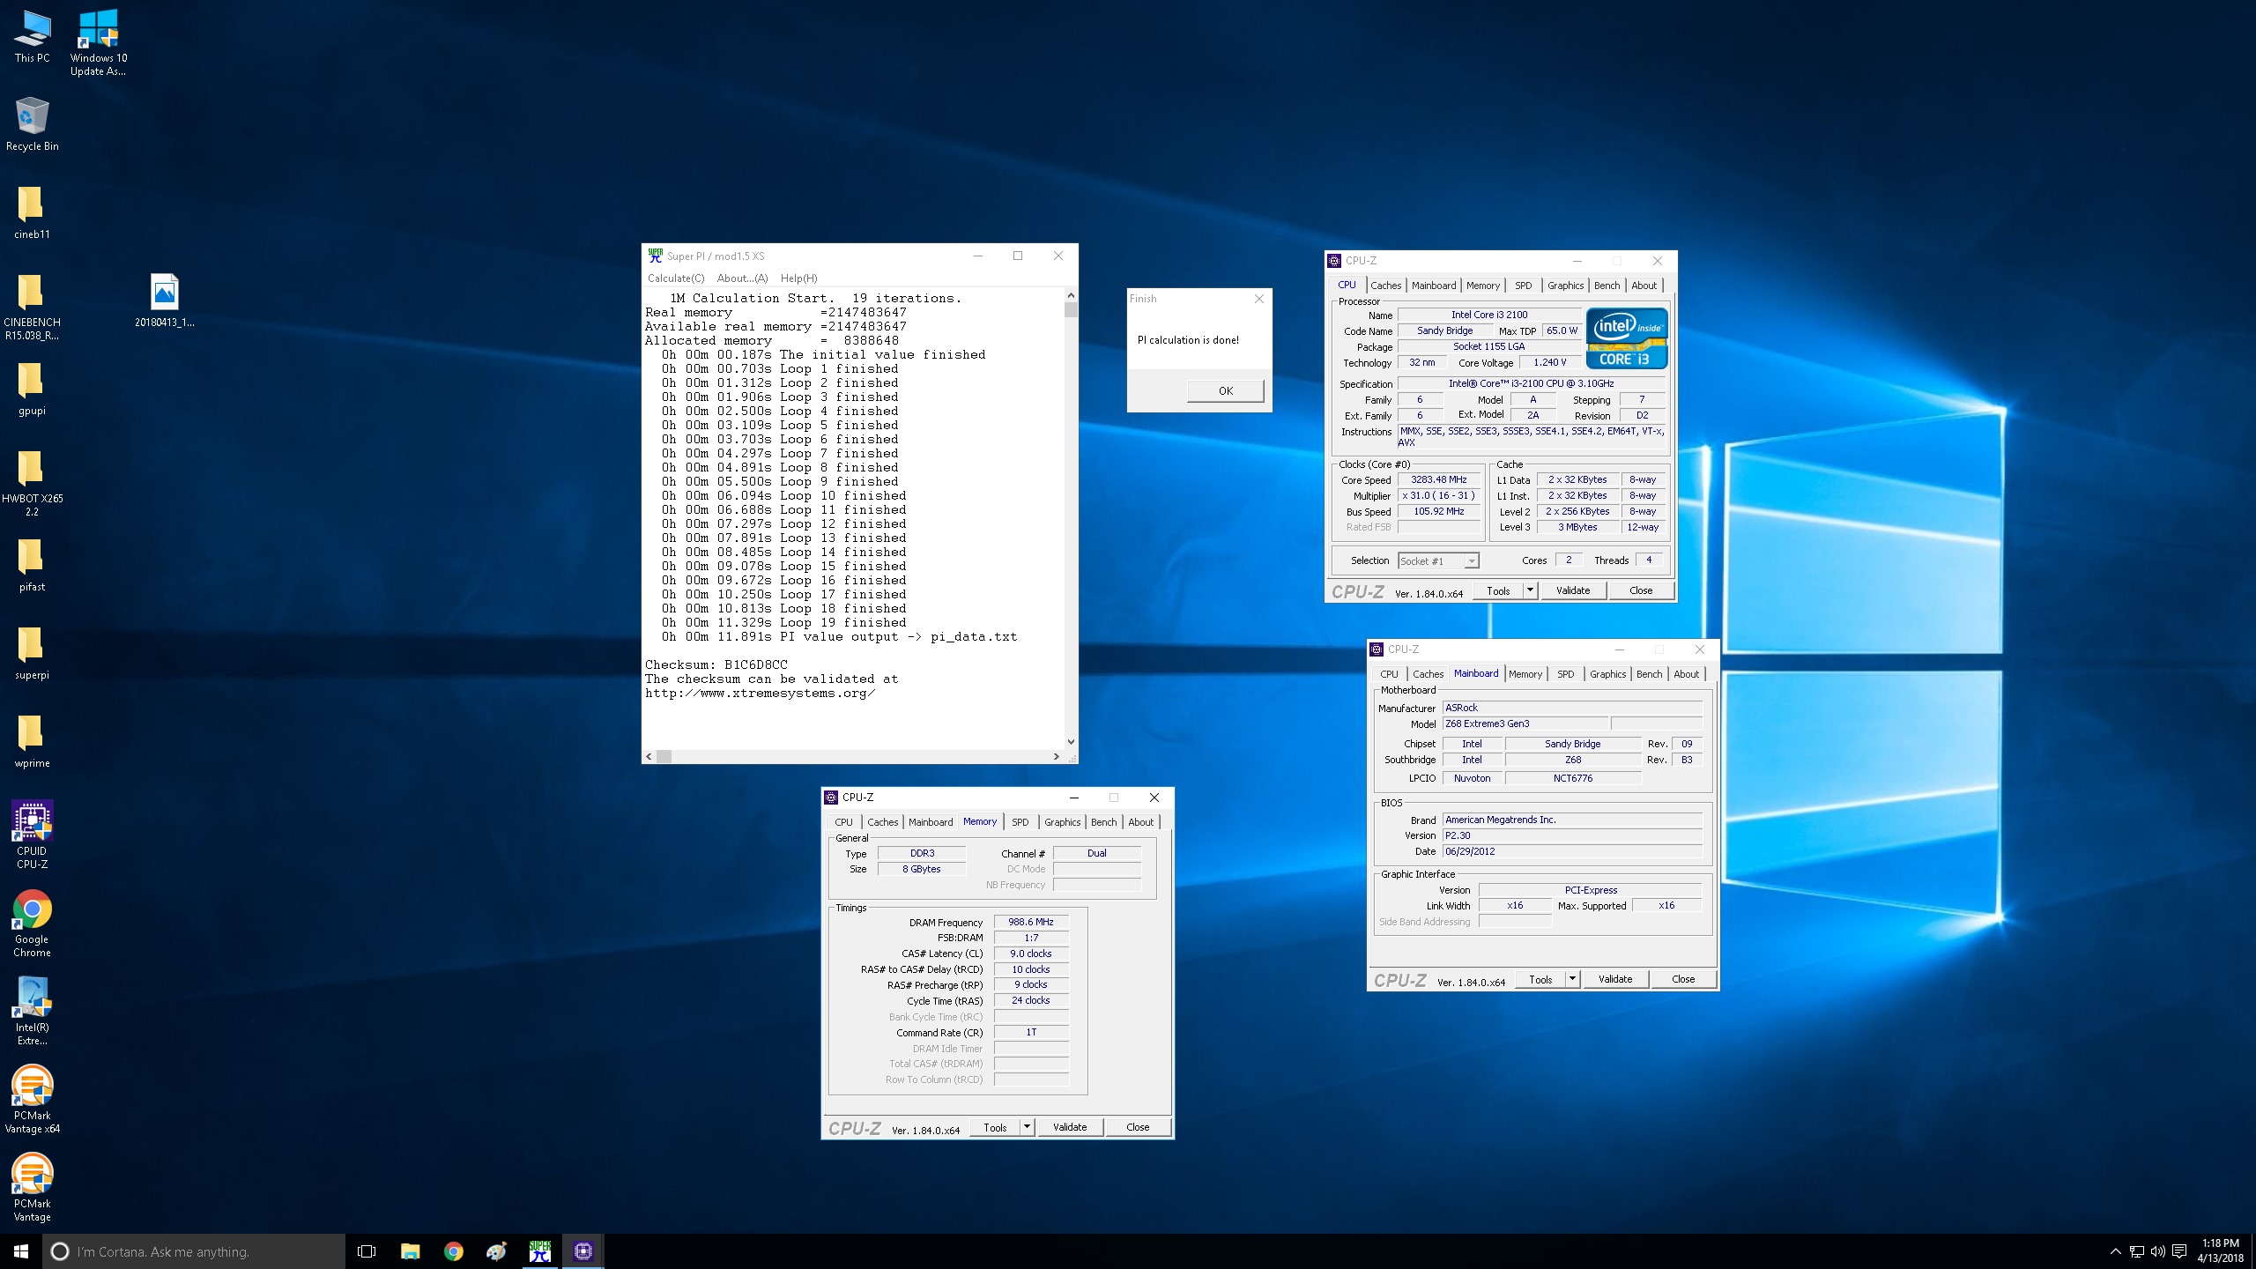Screen dimensions: 2256x1269
Task: Switch to Caches tab in CPU window
Action: point(1385,286)
